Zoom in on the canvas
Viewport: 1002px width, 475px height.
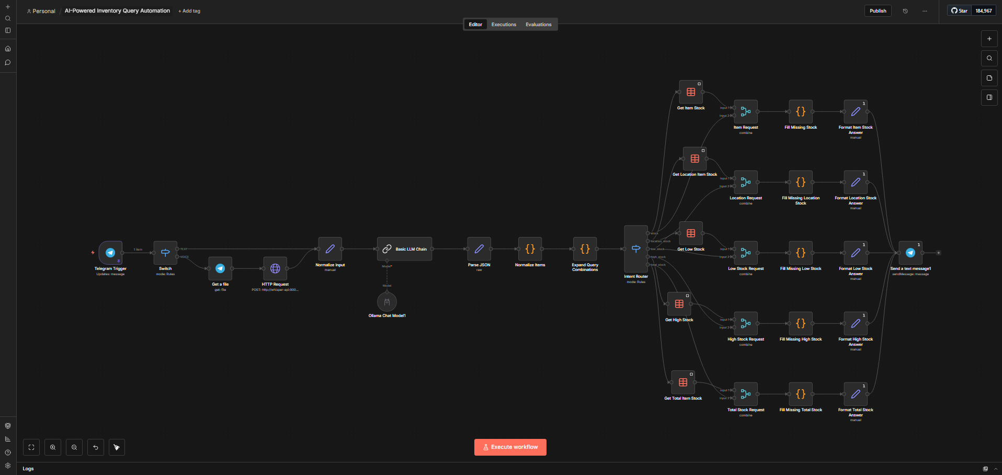coord(53,447)
